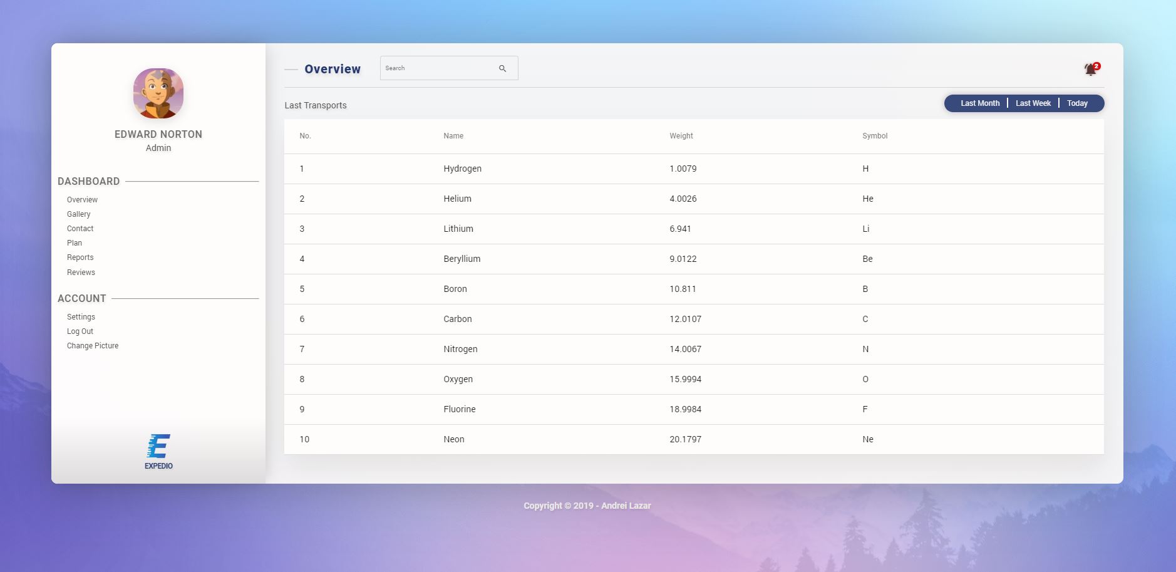Click Edward Norton's profile avatar

click(158, 93)
